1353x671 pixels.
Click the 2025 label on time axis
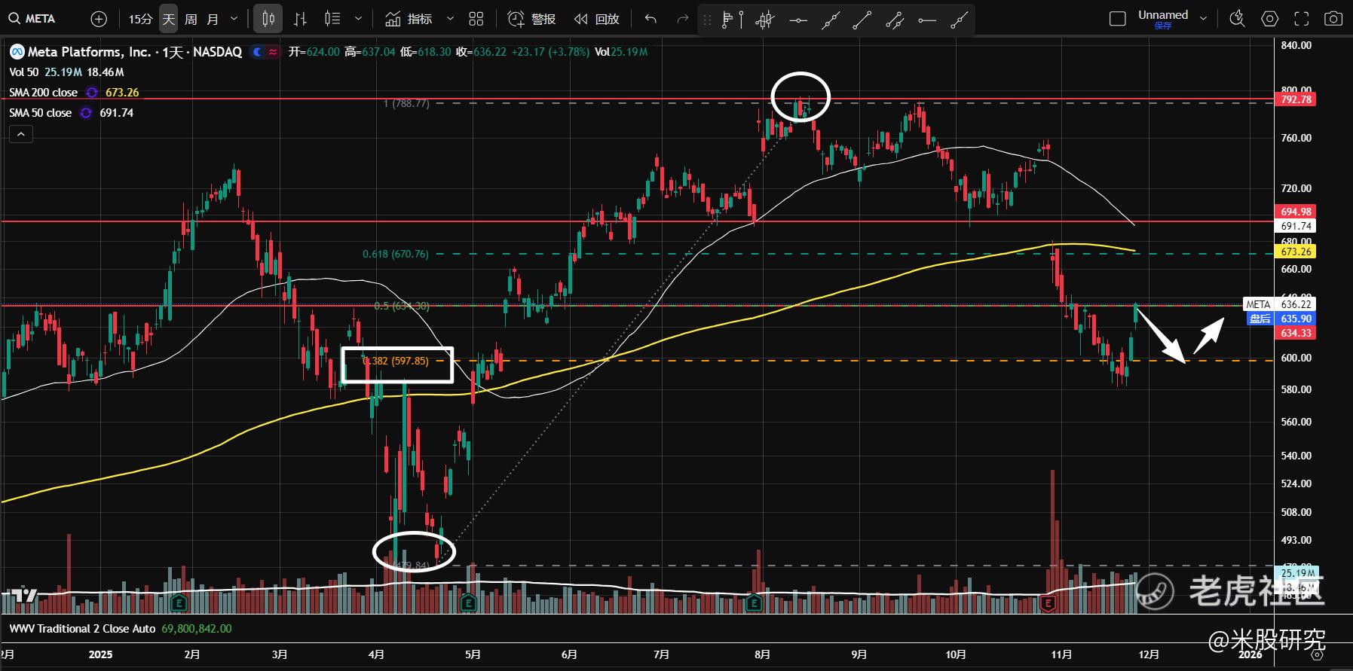(100, 654)
